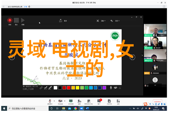Image resolution: width=169 pixels, height=113 pixels.
Task: Choose the green ink color
Action: click(86, 88)
